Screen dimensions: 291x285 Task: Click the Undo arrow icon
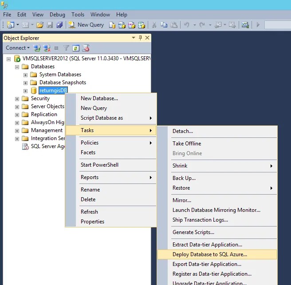coord(187,25)
